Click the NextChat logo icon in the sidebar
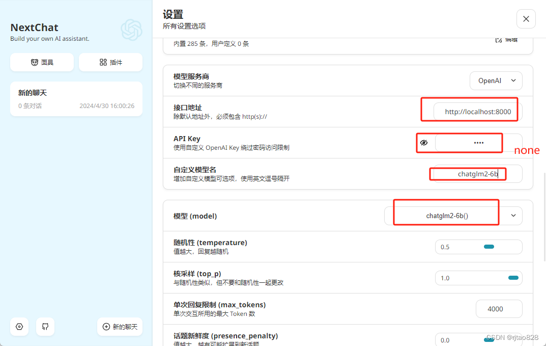The width and height of the screenshot is (546, 346). tap(131, 30)
